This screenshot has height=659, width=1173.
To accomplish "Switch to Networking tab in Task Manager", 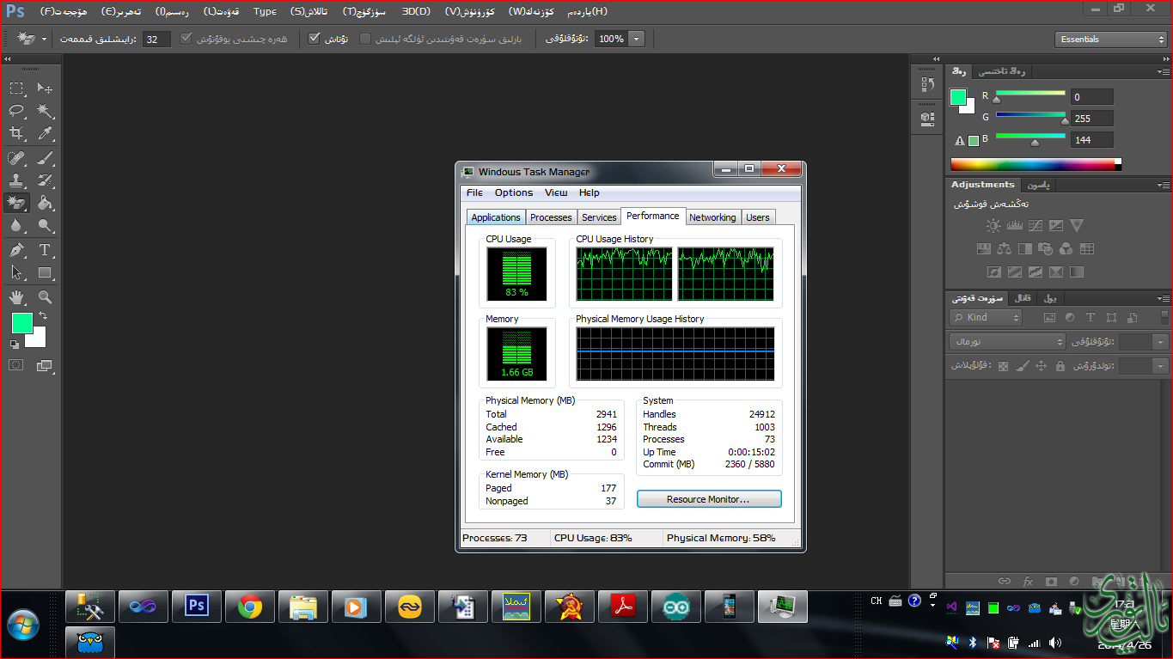I will pyautogui.click(x=712, y=217).
